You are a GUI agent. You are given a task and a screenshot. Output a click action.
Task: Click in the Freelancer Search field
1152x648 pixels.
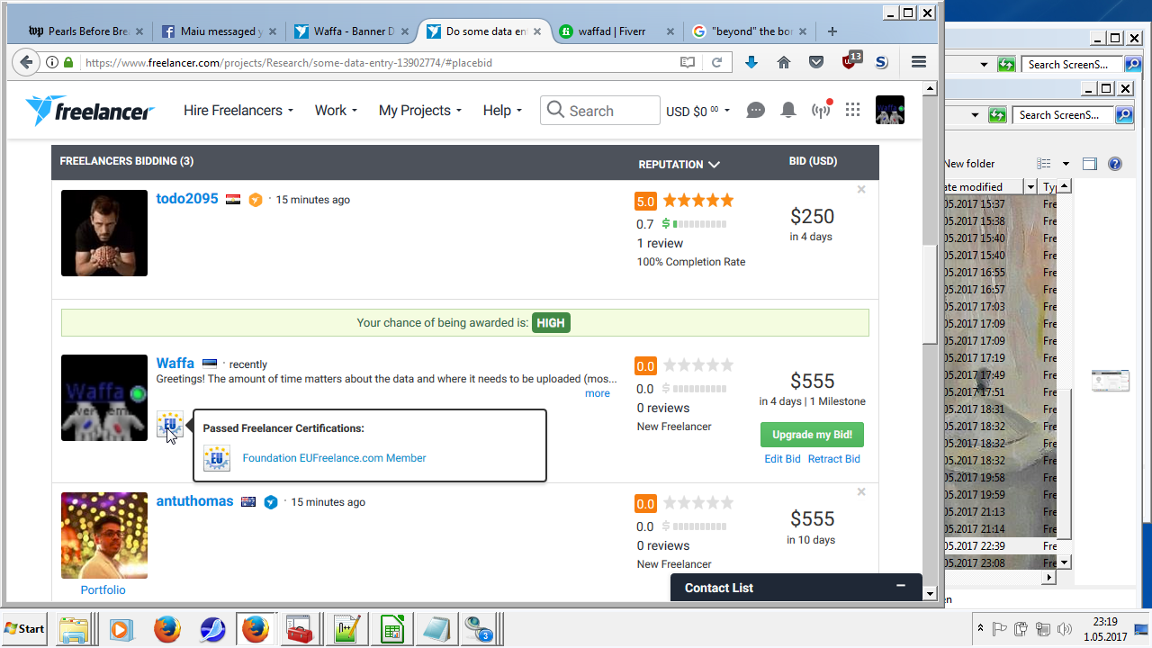[600, 111]
